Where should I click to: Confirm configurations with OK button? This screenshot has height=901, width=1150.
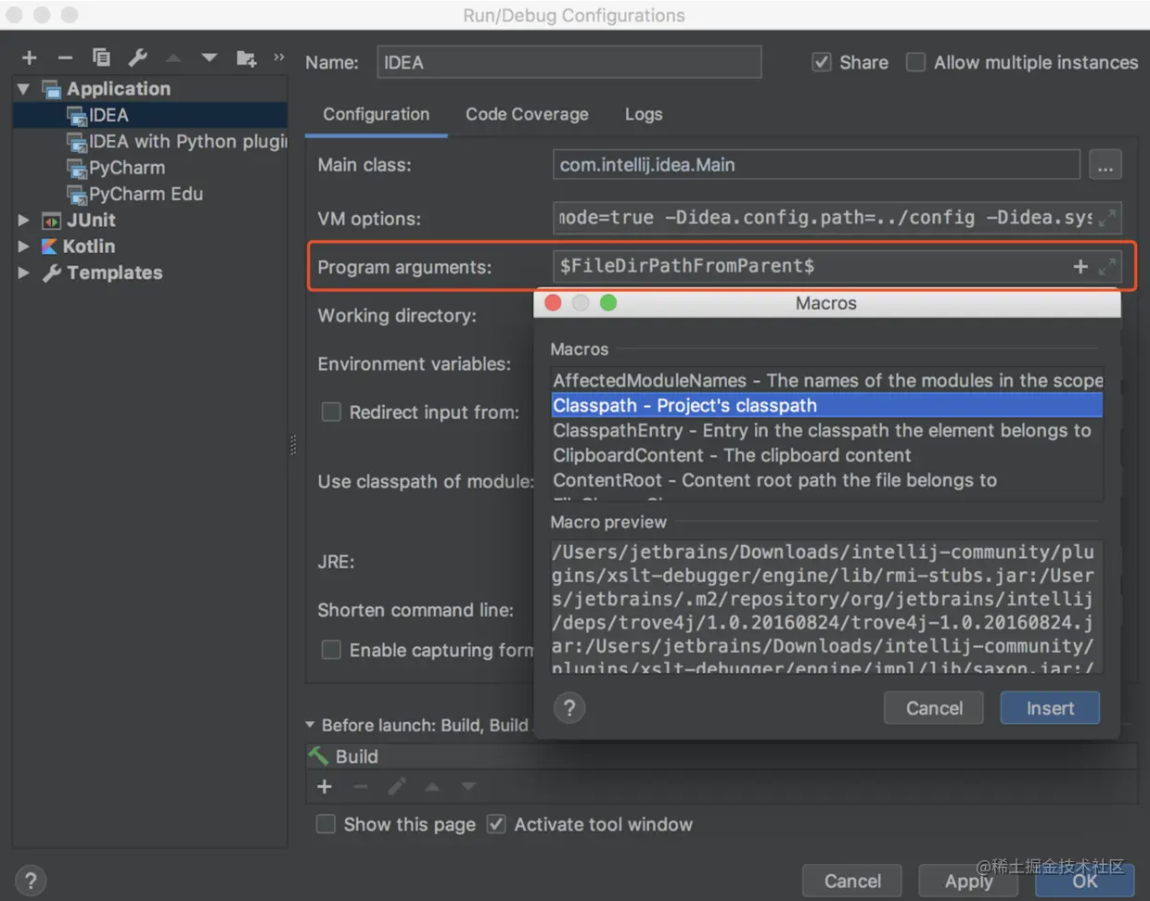click(x=1085, y=881)
